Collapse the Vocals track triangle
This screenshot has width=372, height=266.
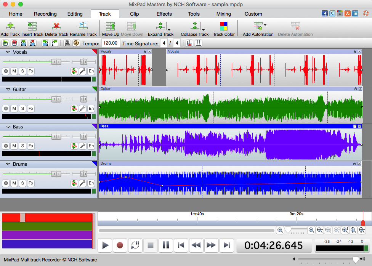click(8, 52)
